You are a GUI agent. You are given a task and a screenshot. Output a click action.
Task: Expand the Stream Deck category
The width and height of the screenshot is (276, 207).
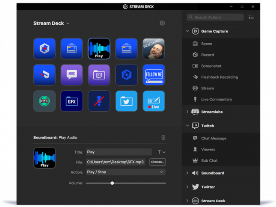[187, 201]
